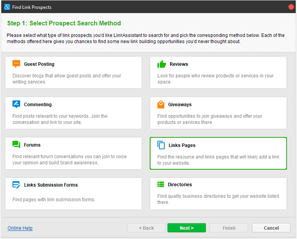Click the orange Giveaways shopping bag icon
The height and width of the screenshot is (239, 297).
(x=161, y=105)
